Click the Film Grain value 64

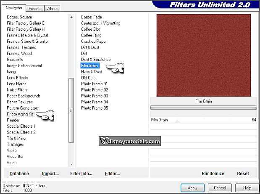(x=254, y=120)
